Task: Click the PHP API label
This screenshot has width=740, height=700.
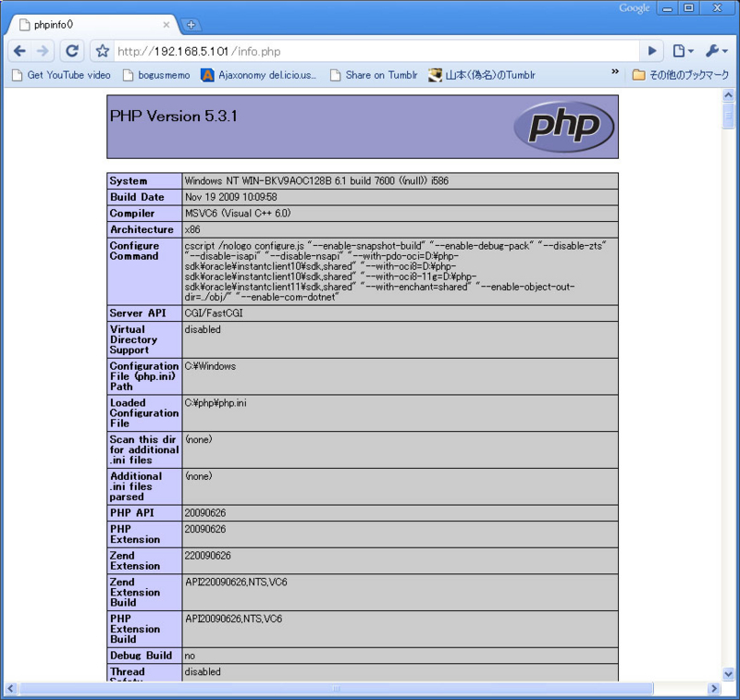Action: [x=132, y=512]
